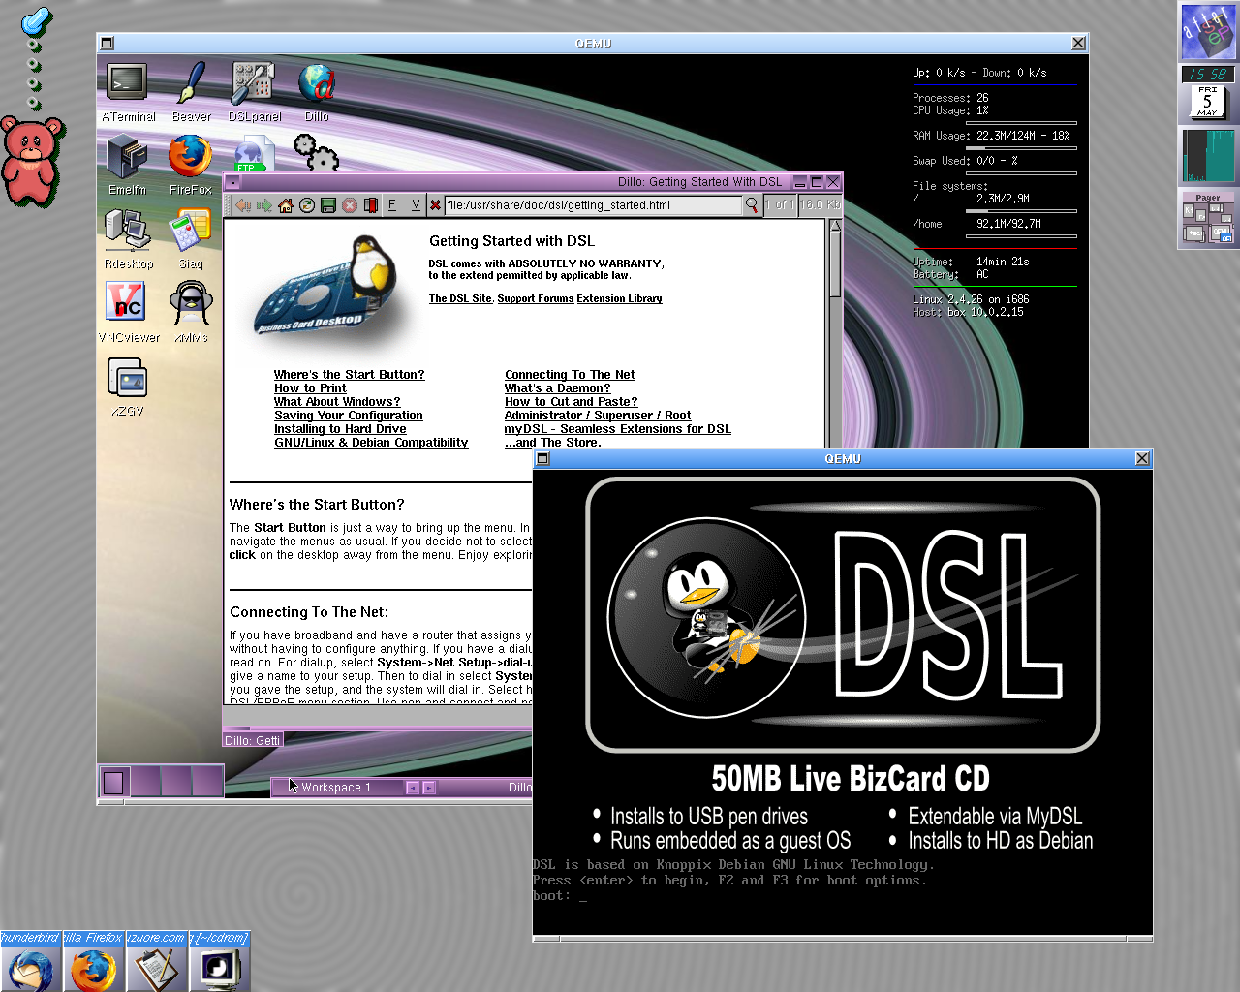Click 'Administrator / Superuser / Root' link
Viewport: 1240px width, 992px height.
(x=598, y=416)
